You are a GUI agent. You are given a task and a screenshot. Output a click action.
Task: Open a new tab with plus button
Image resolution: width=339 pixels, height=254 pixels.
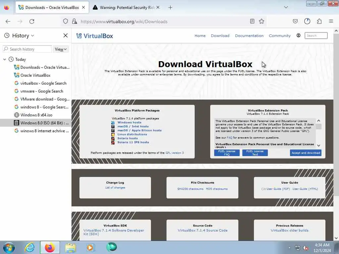(170, 8)
